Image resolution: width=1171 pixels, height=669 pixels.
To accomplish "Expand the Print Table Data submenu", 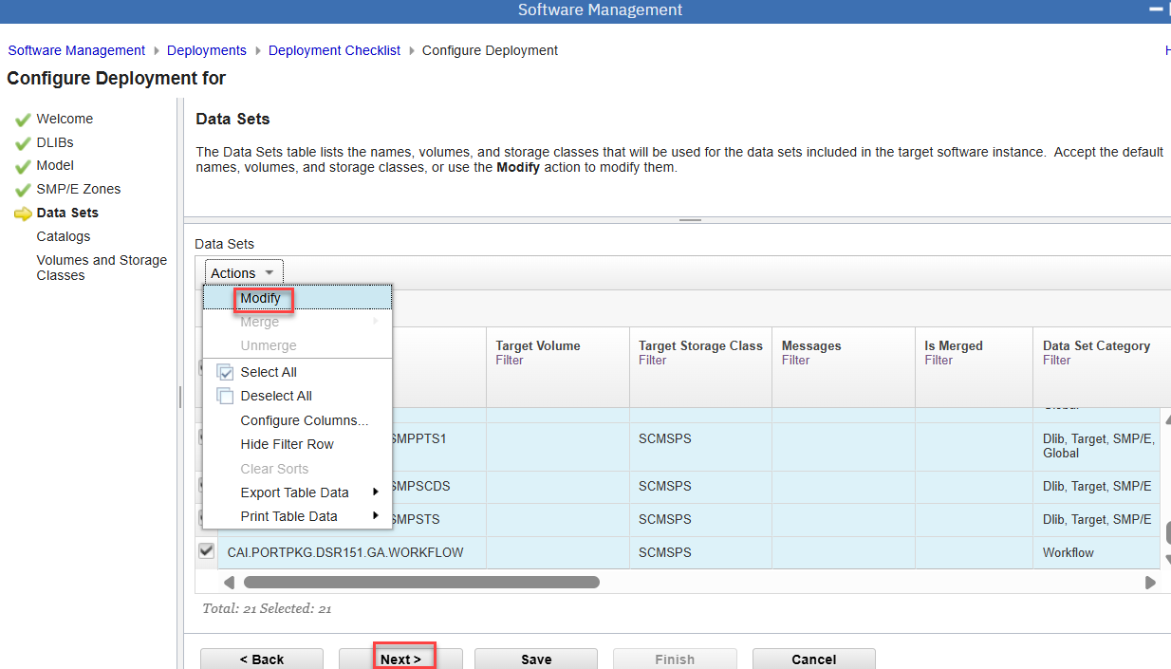I will 288,516.
